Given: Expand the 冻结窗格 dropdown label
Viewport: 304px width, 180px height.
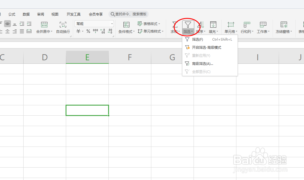Looking at the screenshot, I should tap(284, 31).
